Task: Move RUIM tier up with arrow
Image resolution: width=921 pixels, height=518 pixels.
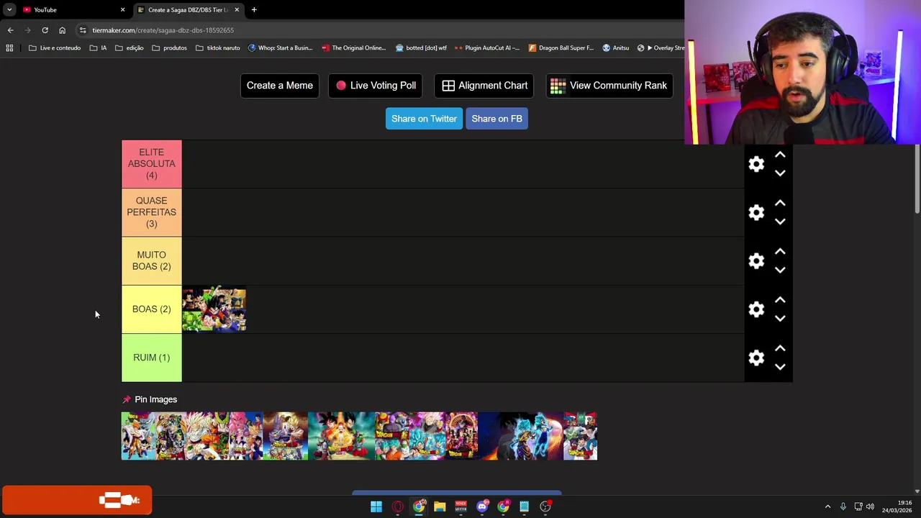Action: pyautogui.click(x=780, y=348)
